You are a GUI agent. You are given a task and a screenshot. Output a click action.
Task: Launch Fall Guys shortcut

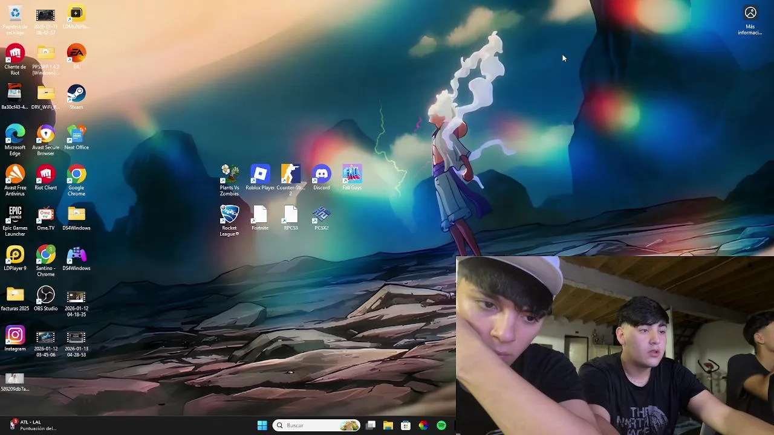pyautogui.click(x=352, y=177)
